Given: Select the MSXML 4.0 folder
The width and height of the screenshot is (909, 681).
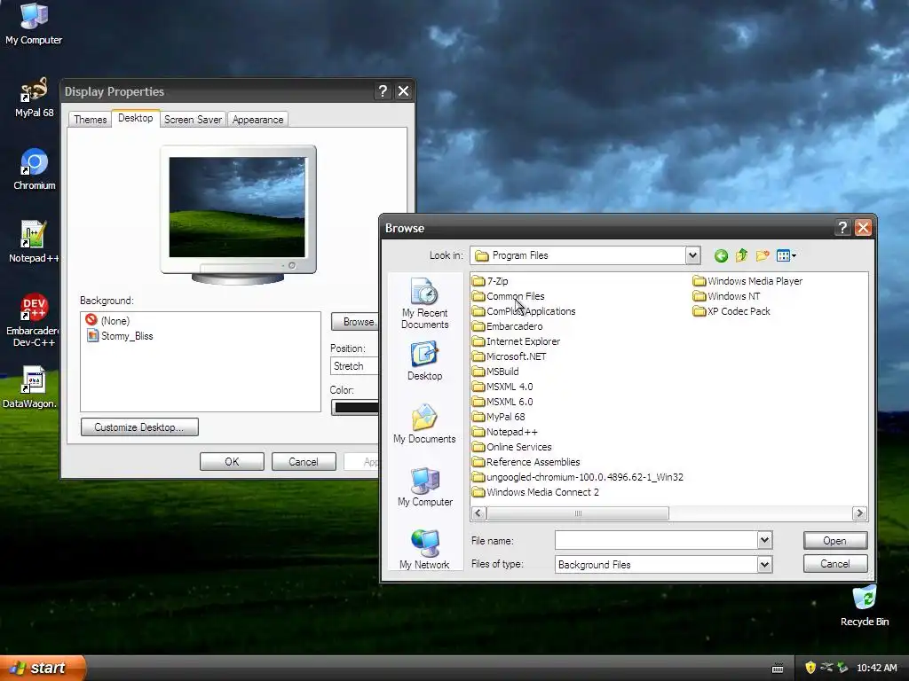Looking at the screenshot, I should tap(502, 387).
